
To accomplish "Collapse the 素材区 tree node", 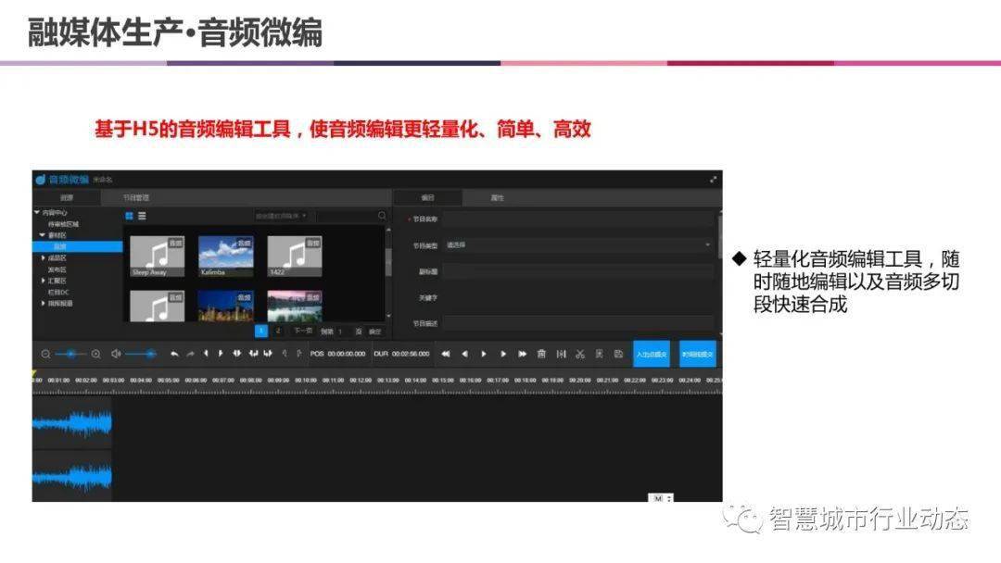I will [43, 235].
